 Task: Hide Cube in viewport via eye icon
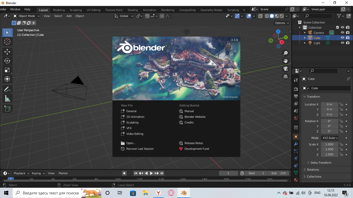coord(342,38)
